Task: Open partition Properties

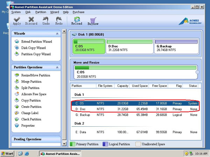Action: click(28, 126)
